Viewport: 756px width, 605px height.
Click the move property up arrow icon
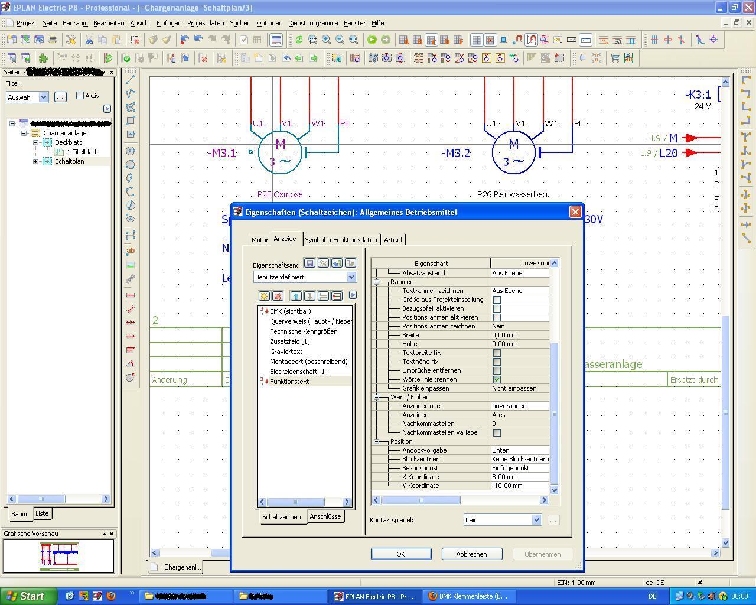pyautogui.click(x=296, y=295)
